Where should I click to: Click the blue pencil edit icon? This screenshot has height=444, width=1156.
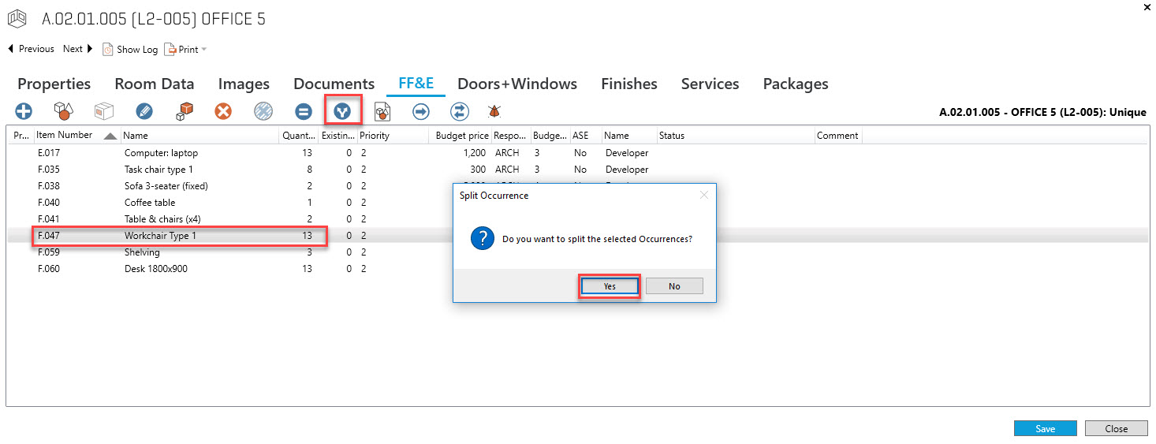click(144, 111)
